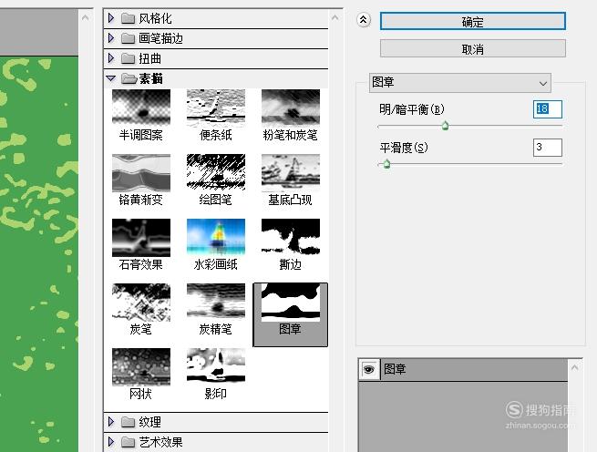Click the 风格化 folder label
Screen dimensions: 597x452
click(x=155, y=18)
